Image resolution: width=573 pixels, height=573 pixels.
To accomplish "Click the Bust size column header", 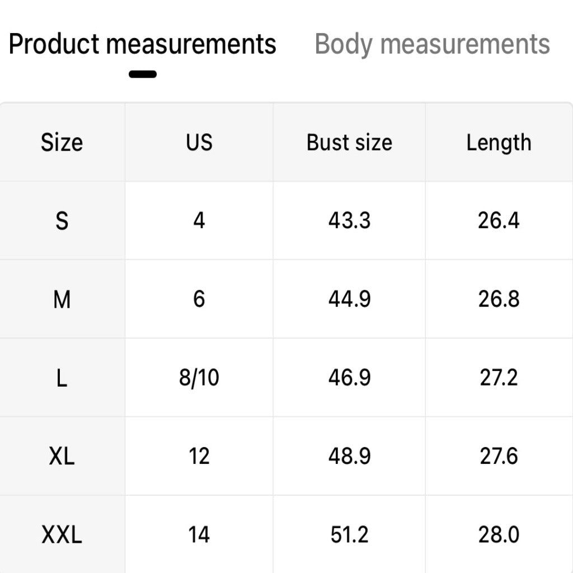I will [x=349, y=142].
